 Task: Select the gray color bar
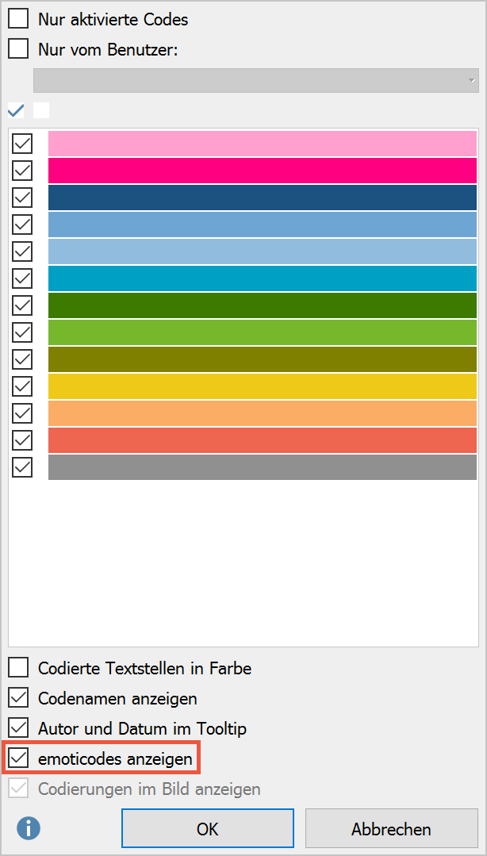[x=262, y=466]
